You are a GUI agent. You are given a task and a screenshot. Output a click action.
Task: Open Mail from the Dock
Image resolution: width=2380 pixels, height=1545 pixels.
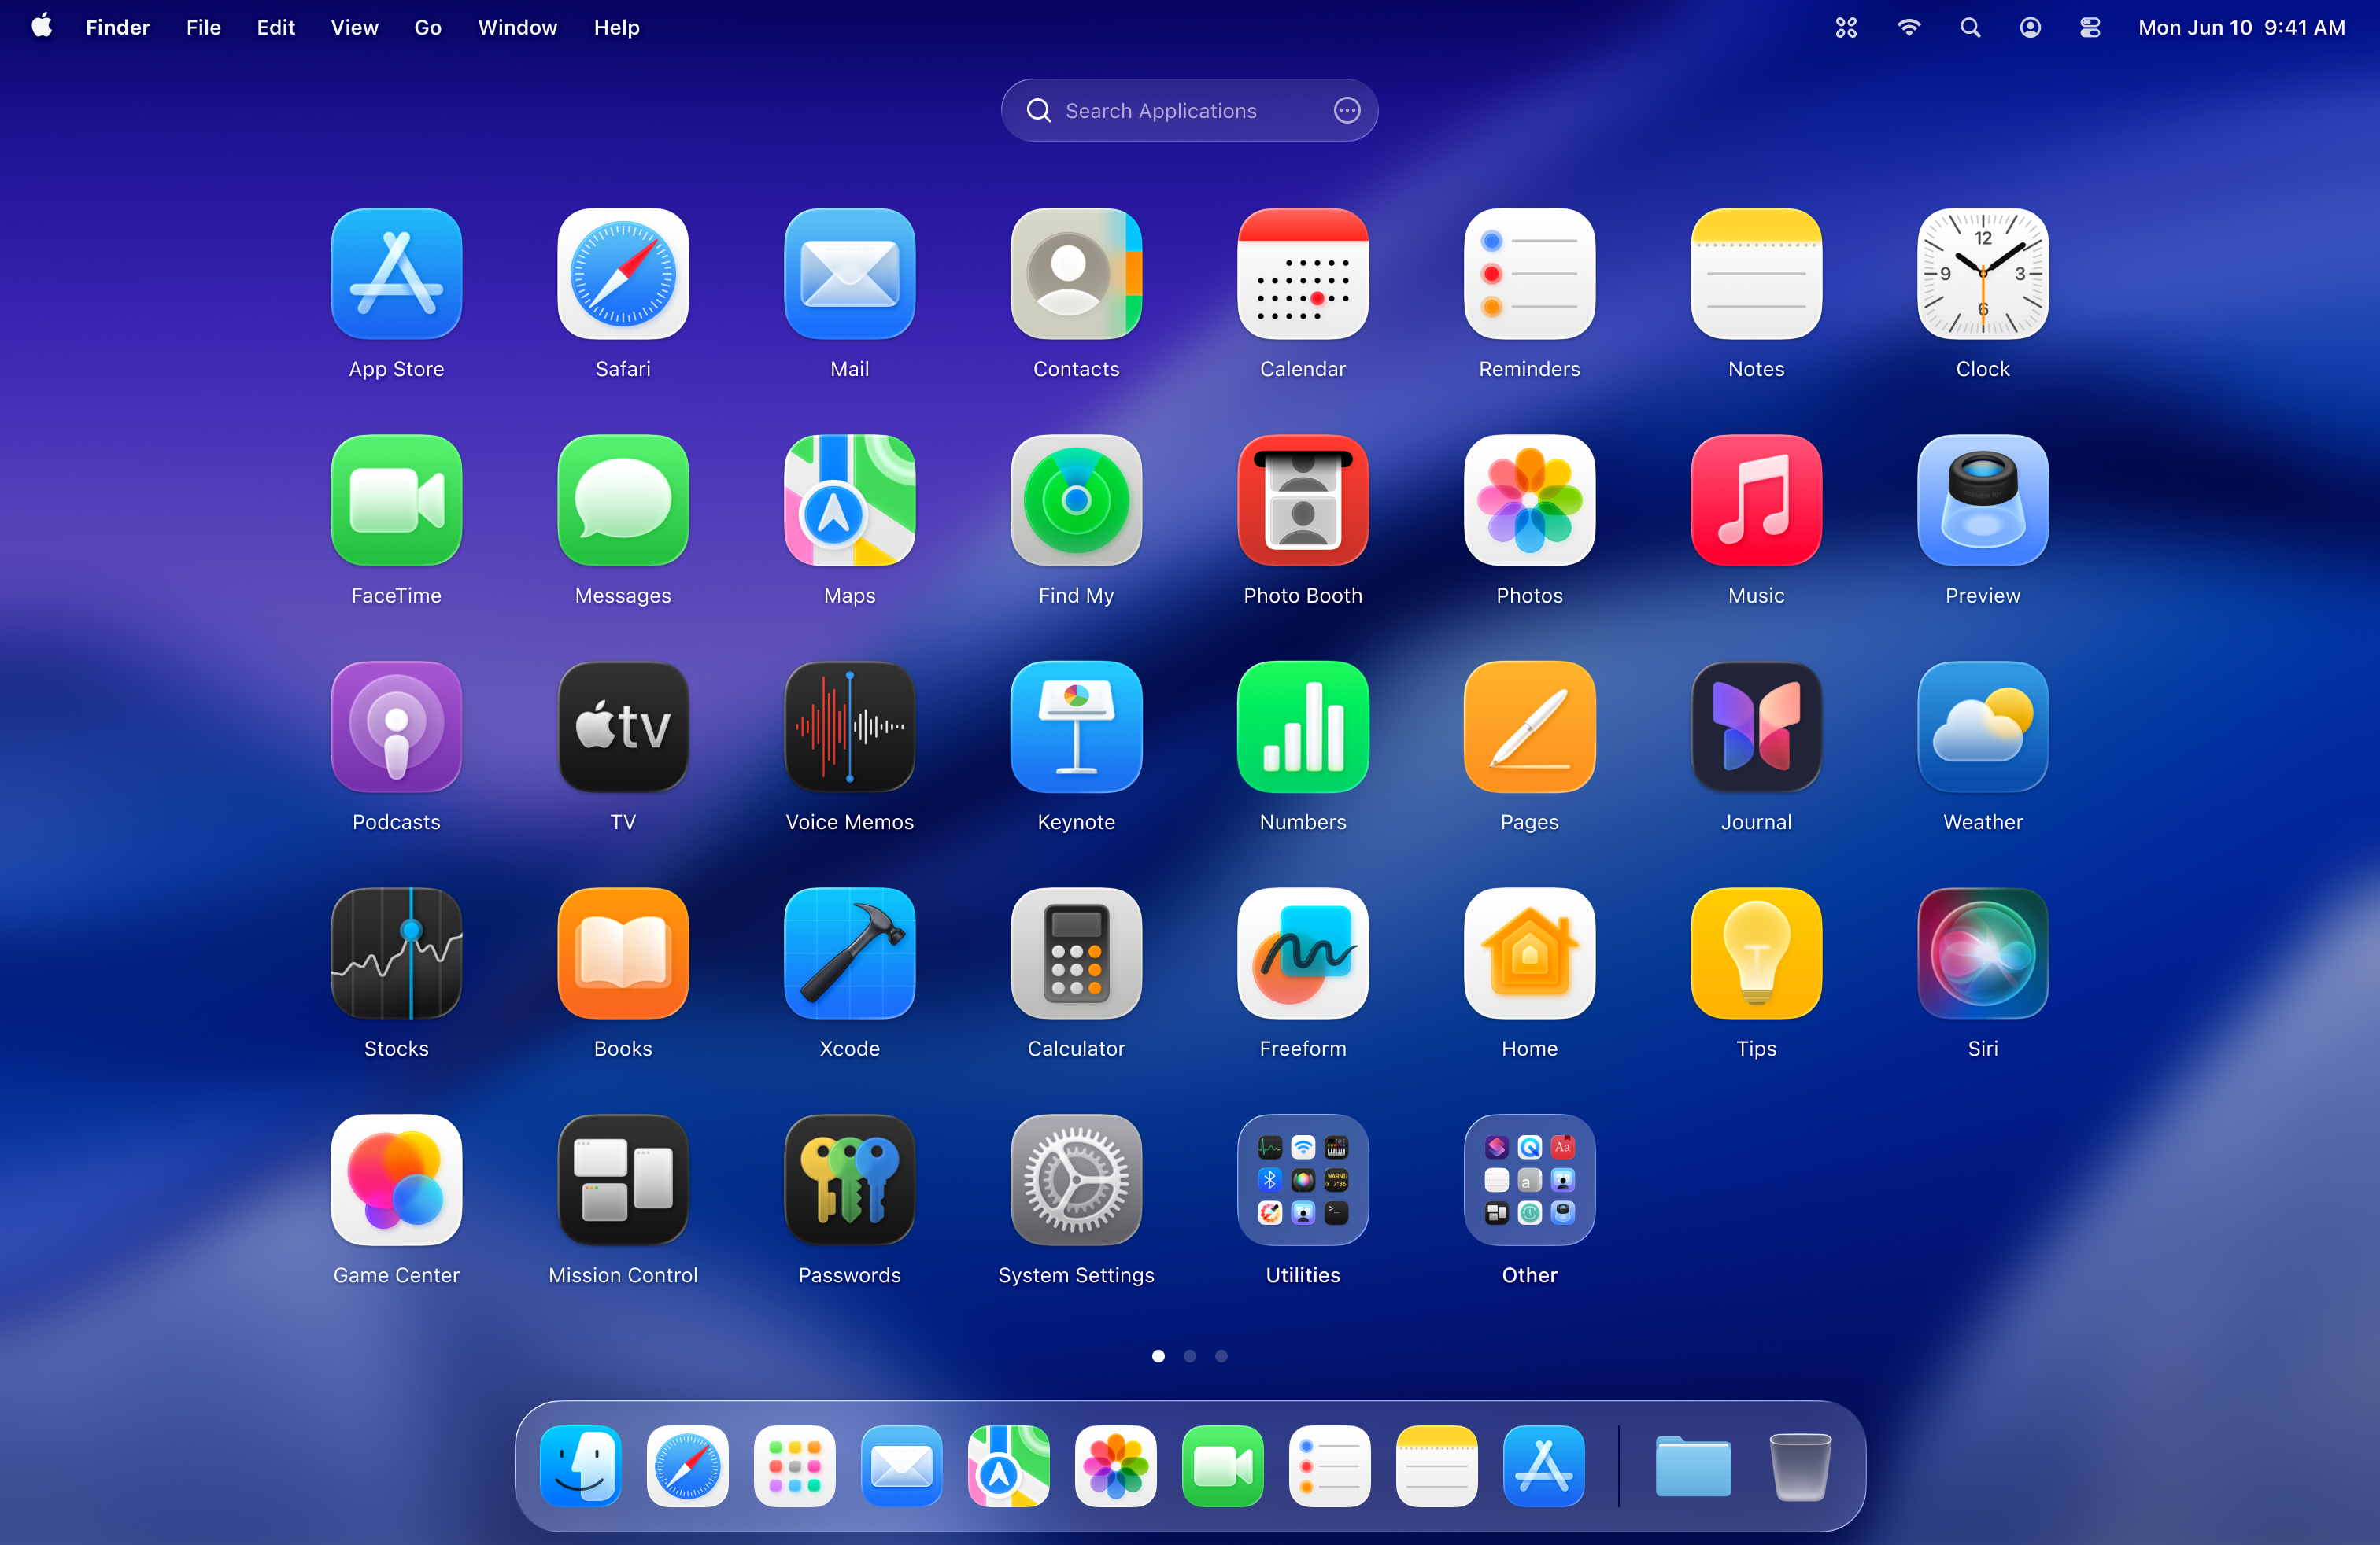tap(901, 1465)
